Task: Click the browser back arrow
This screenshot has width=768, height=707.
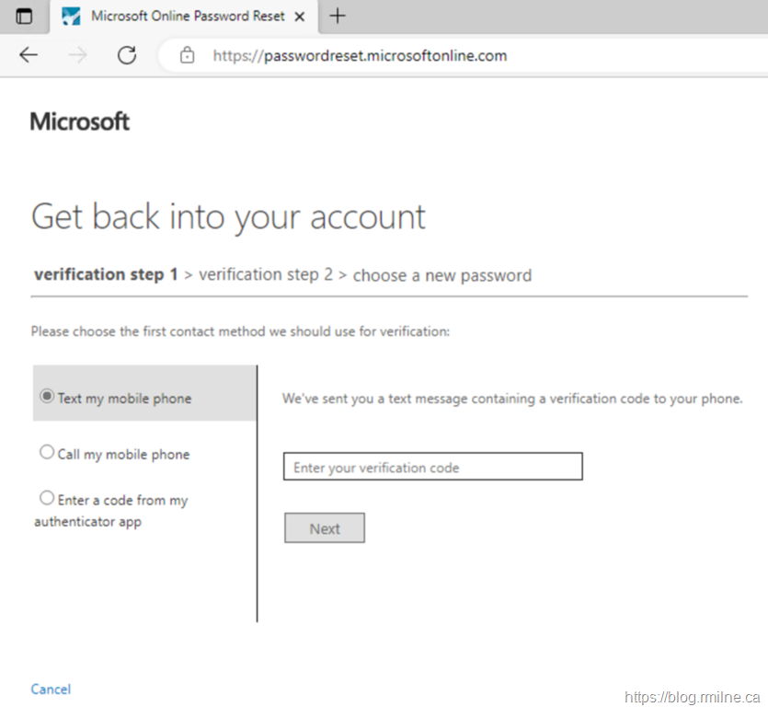Action: (x=29, y=55)
